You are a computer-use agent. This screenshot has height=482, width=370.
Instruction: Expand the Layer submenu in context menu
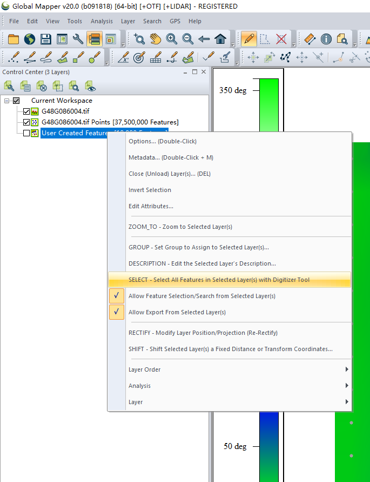coord(230,402)
